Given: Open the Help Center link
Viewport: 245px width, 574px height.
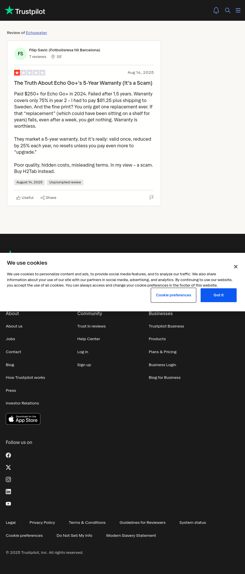Looking at the screenshot, I should 88,339.
